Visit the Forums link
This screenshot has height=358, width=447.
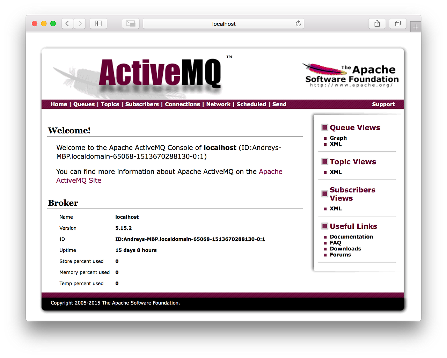(340, 255)
